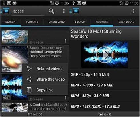Viewport: 140px width, 117px height.
Task: Tap the search magnifier icon
Action: coord(51,11)
